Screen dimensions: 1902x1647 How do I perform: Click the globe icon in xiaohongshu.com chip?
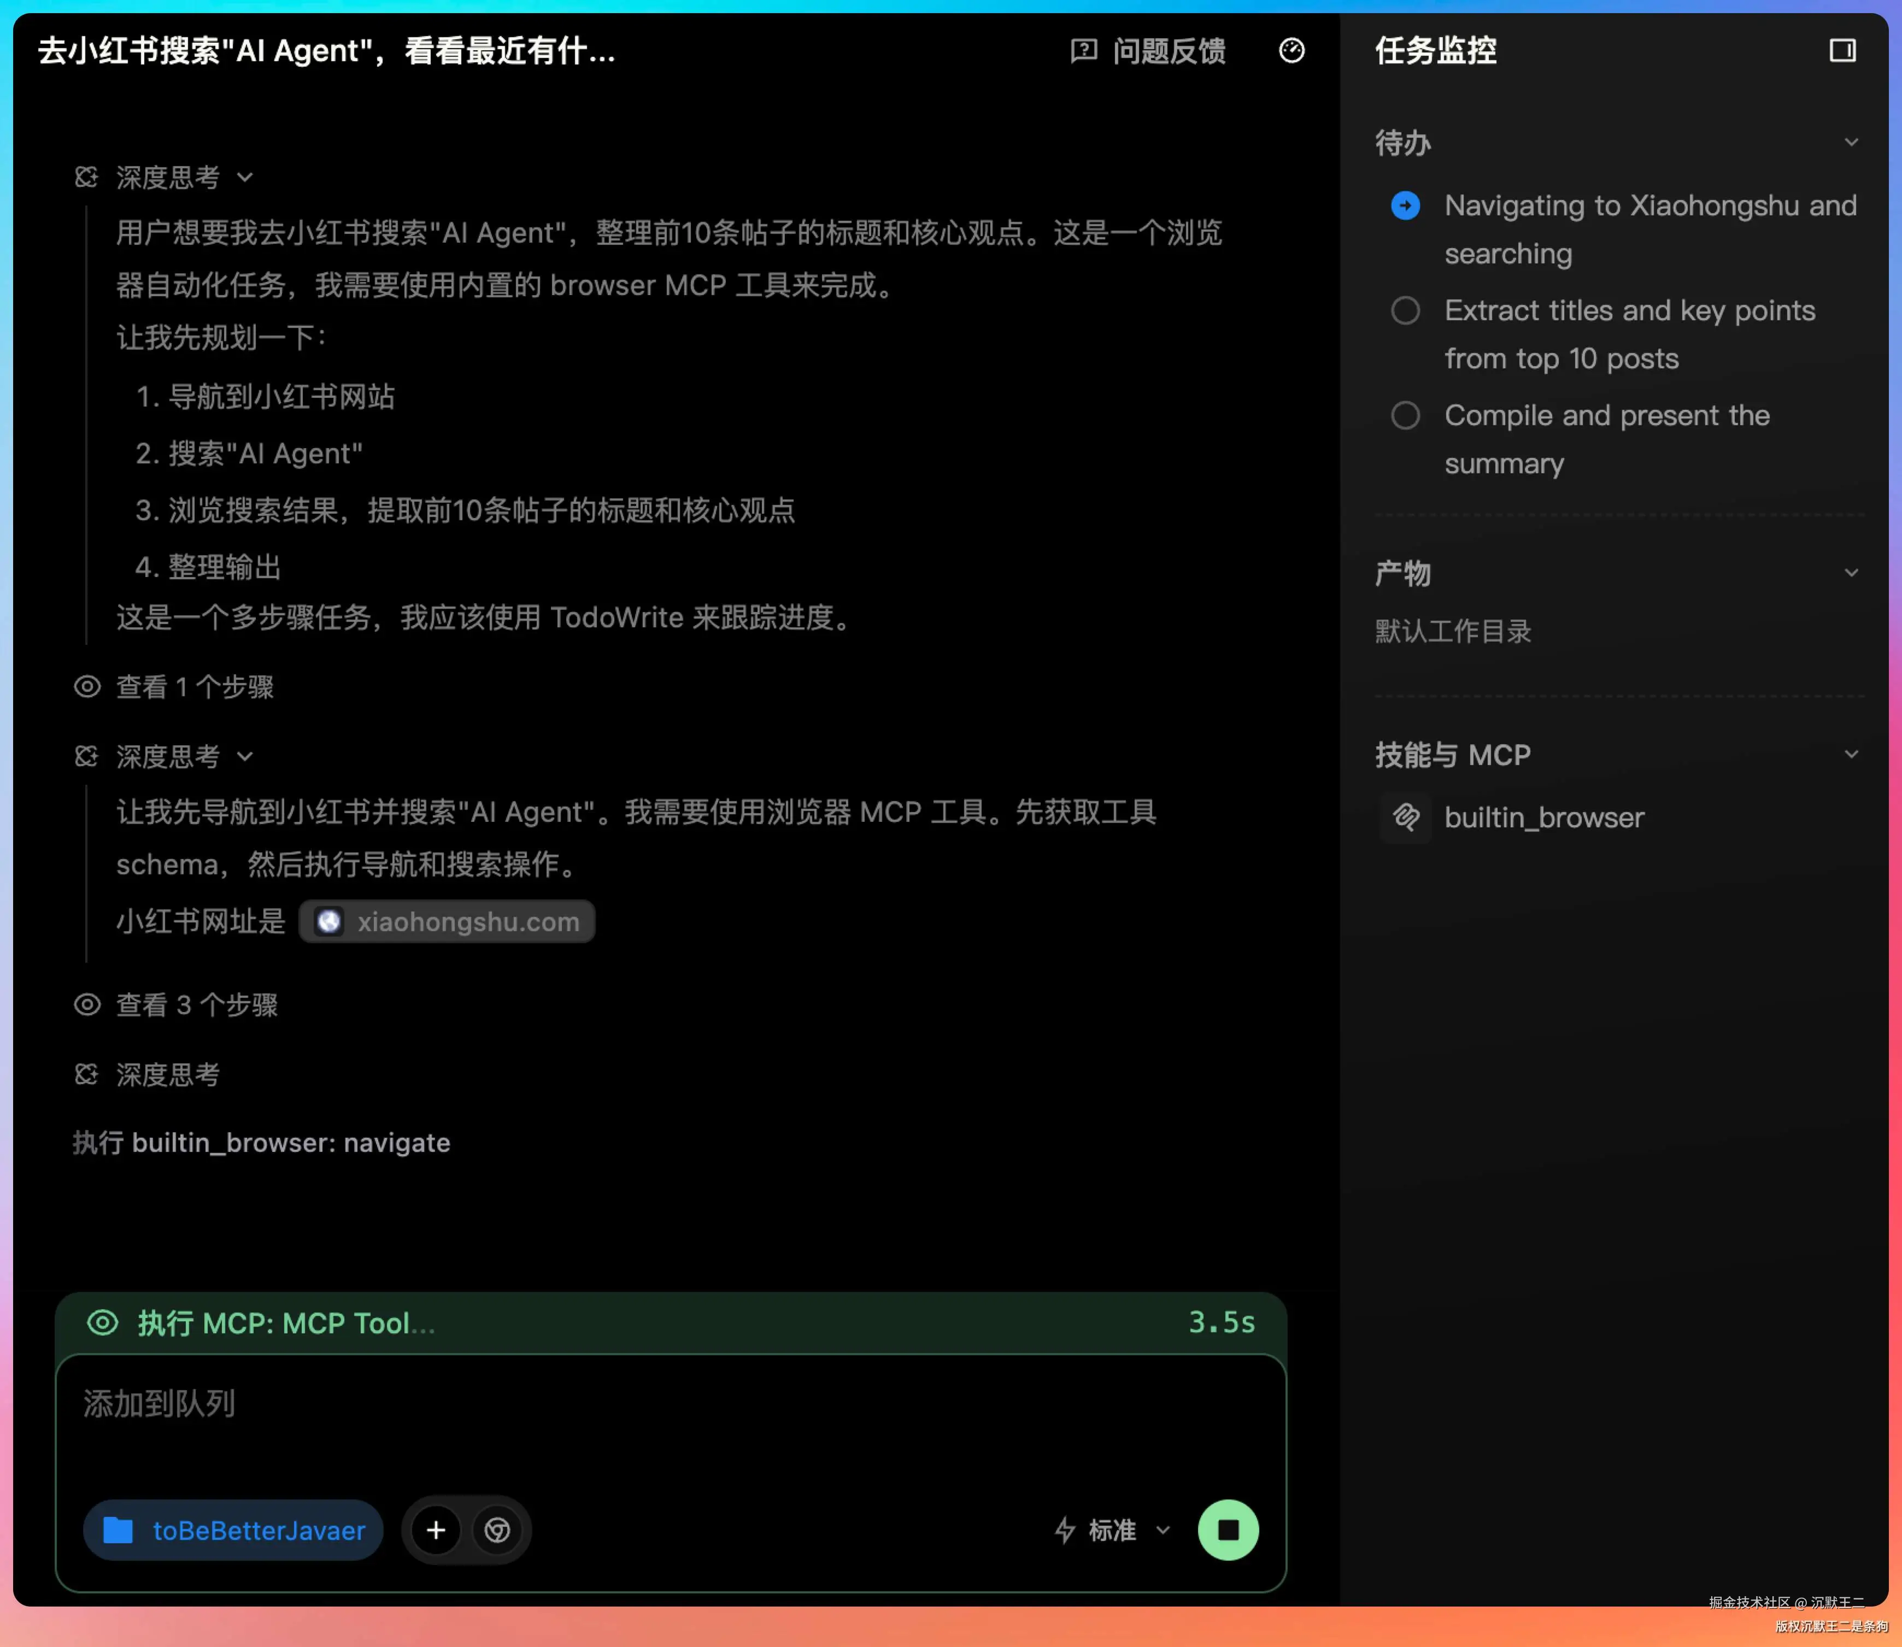329,921
